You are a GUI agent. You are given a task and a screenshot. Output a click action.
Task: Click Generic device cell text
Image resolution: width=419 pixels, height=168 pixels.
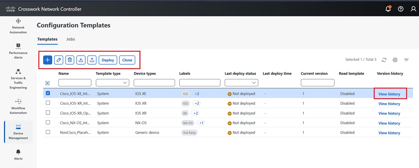point(147,132)
